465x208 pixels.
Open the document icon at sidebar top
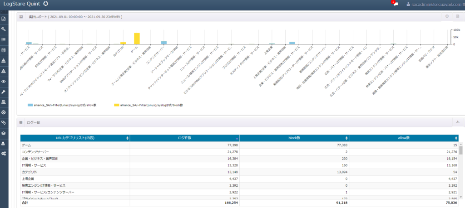click(x=4, y=19)
